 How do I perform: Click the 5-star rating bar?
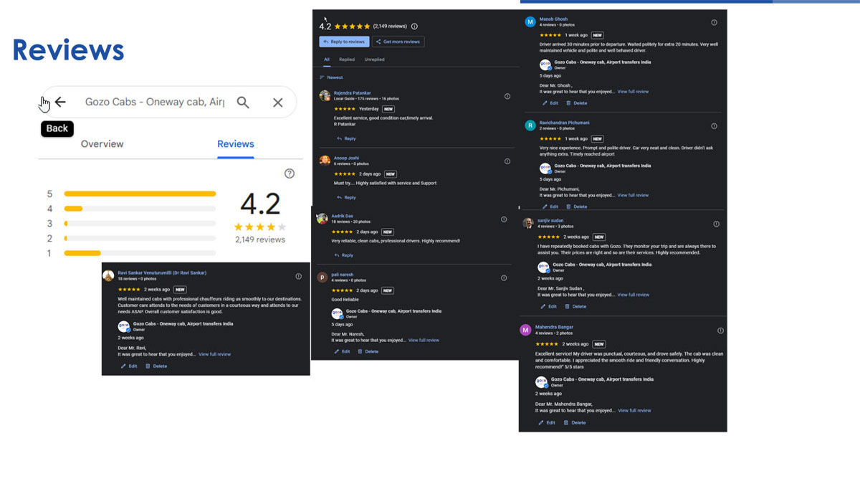(x=140, y=194)
